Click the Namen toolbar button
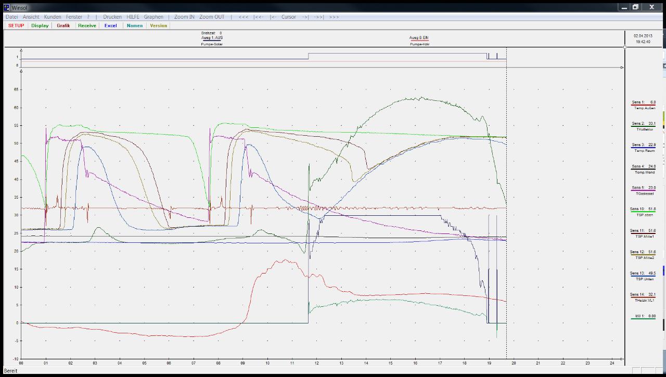Screen dimensions: 666x377 135,25
